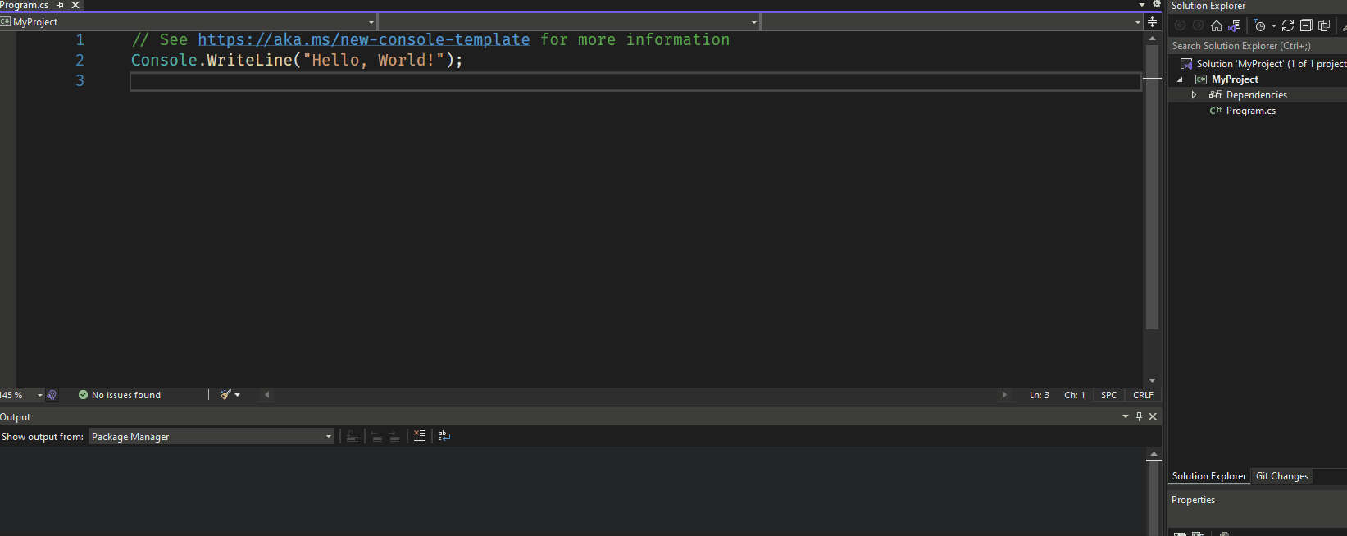Viewport: 1347px width, 536px height.
Task: Switch to the Git Changes tab
Action: click(1282, 476)
